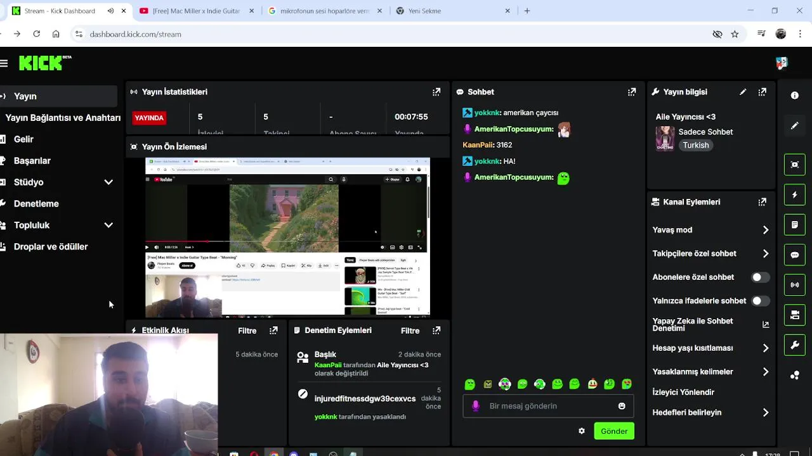Toggle Yalnızca ifadelerle sohbet switch
The image size is (812, 456).
click(x=761, y=301)
